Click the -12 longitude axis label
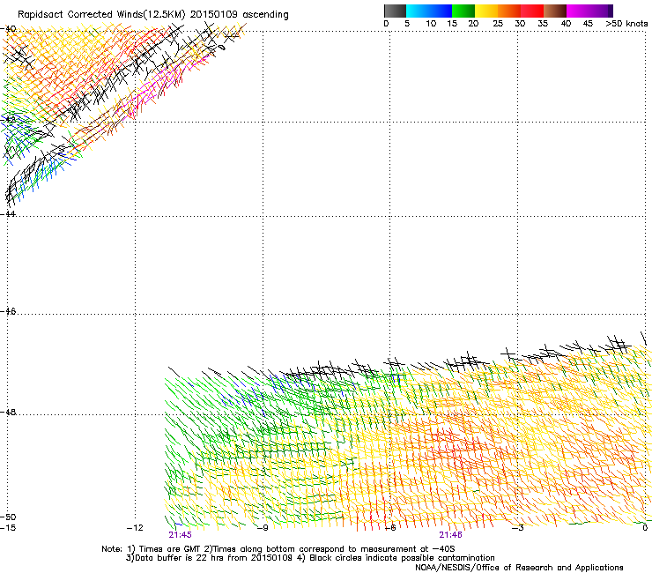The height and width of the screenshot is (573, 652). pyautogui.click(x=135, y=528)
